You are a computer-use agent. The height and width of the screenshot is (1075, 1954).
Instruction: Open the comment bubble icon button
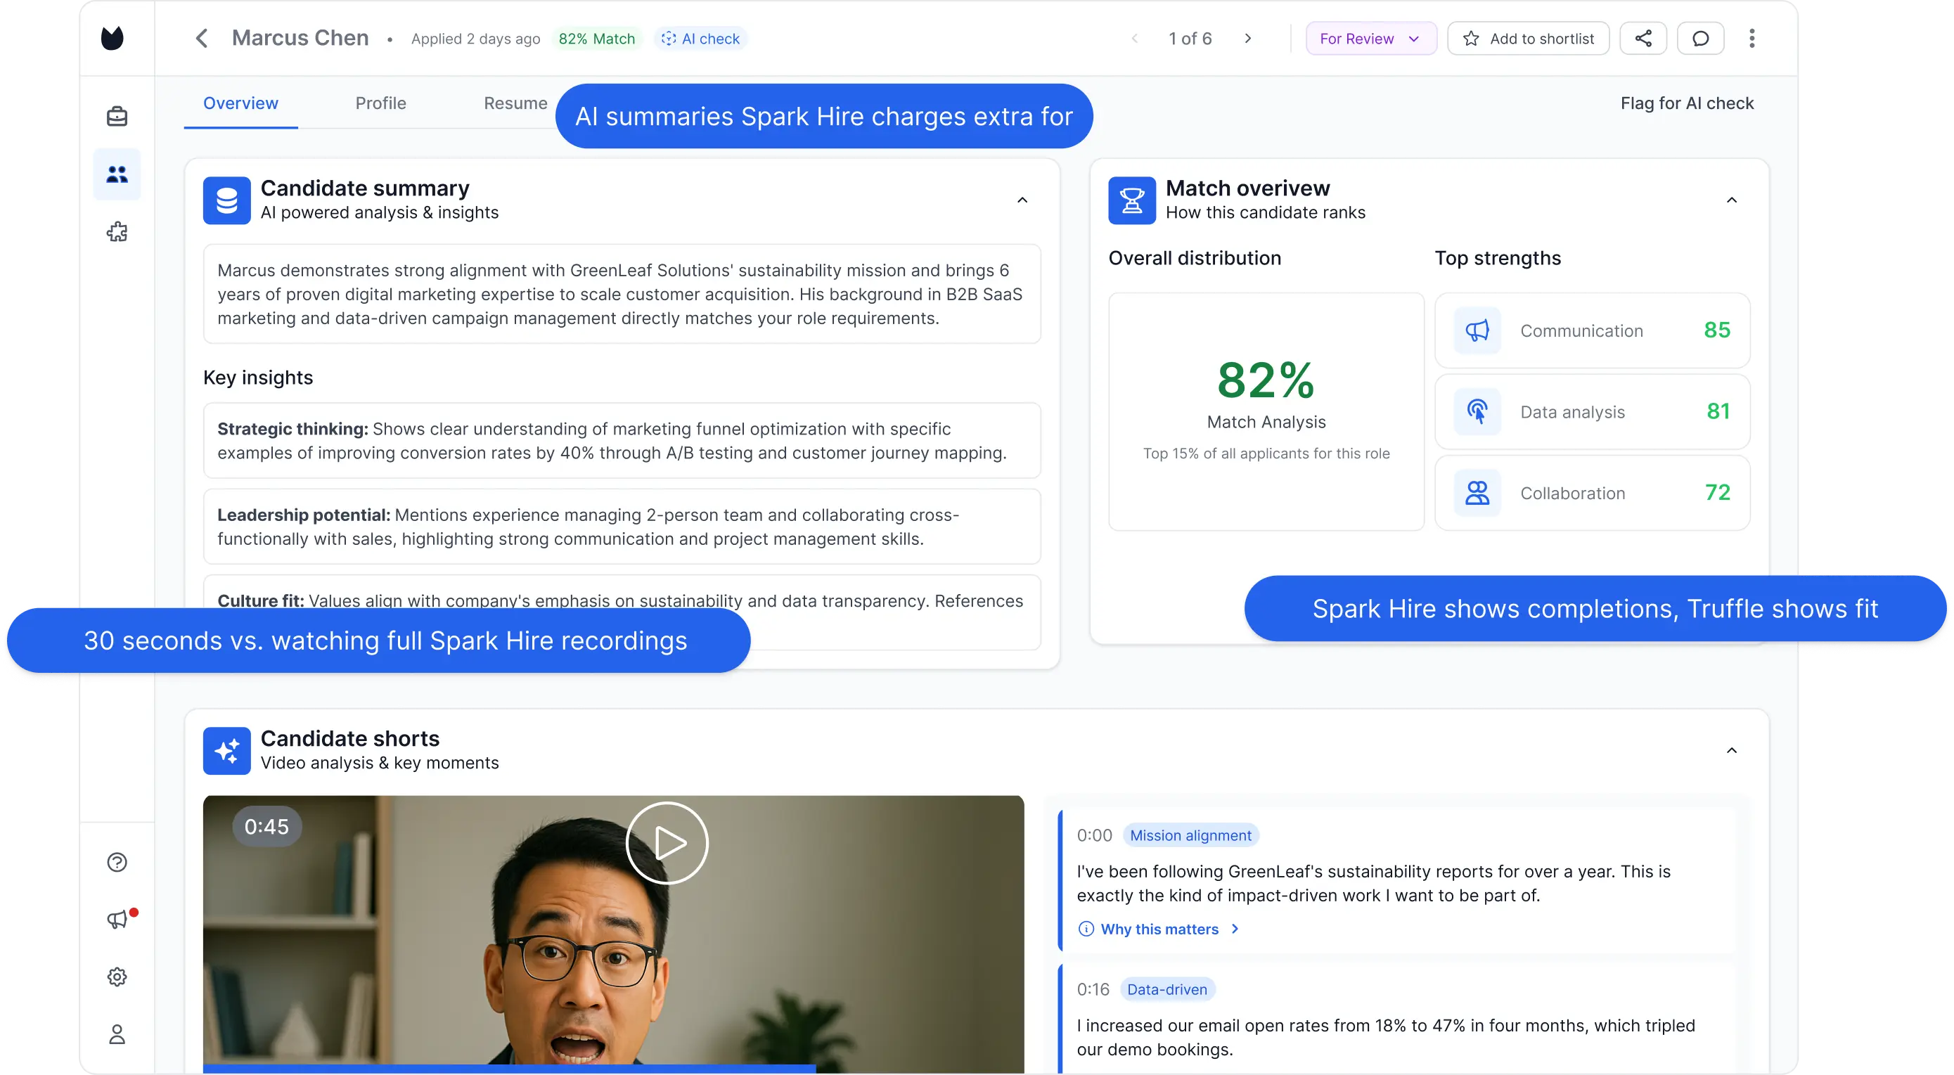[x=1701, y=38]
